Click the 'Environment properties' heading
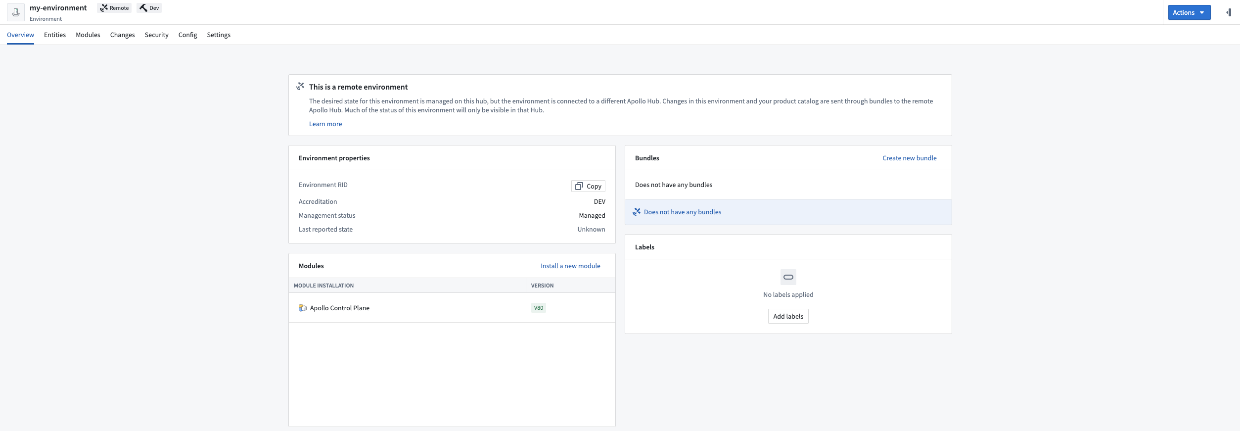This screenshot has height=431, width=1240. click(334, 158)
